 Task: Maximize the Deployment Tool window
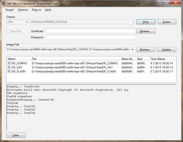pos(167,3)
